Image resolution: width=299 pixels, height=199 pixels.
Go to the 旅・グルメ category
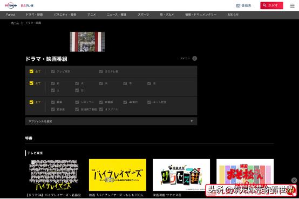[167, 15]
